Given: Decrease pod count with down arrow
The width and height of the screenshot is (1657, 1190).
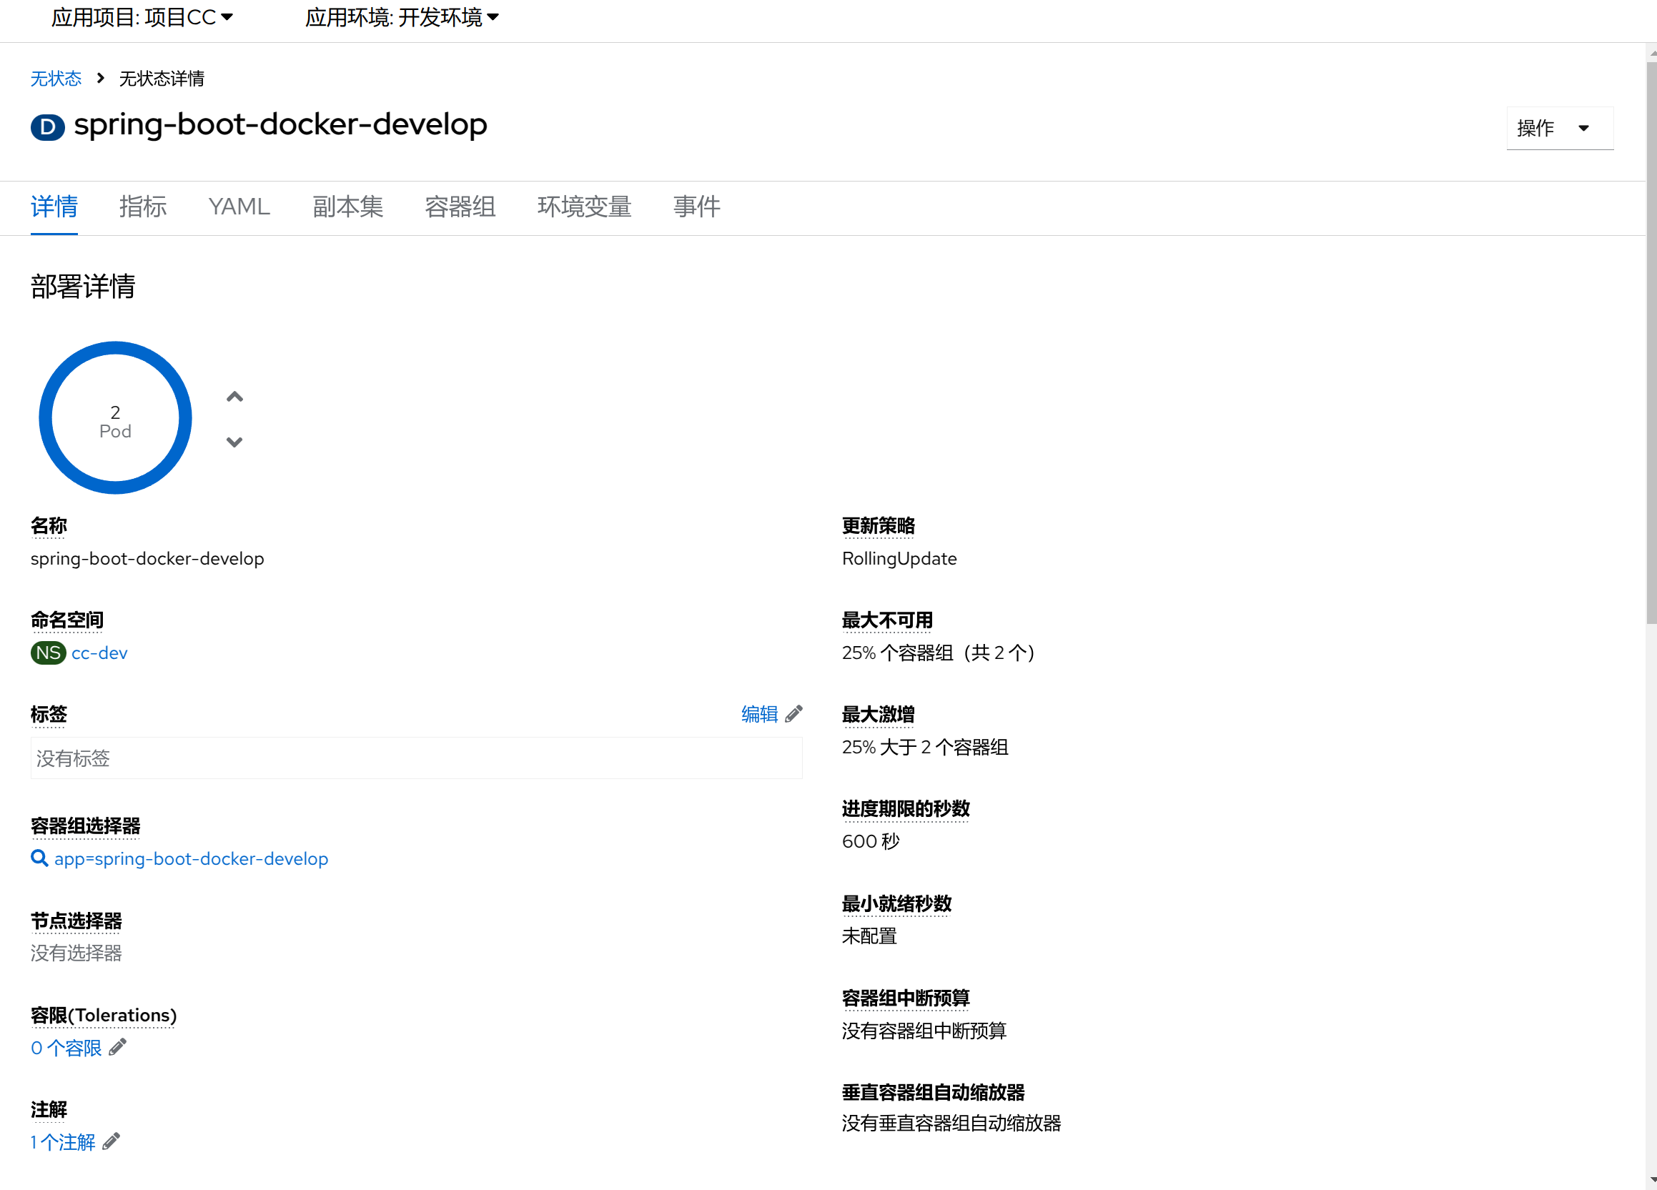Looking at the screenshot, I should tap(234, 442).
